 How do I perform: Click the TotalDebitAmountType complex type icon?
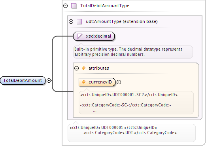click(x=74, y=6)
